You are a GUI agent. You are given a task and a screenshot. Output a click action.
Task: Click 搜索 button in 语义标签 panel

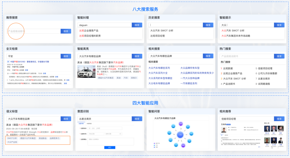[x=66, y=119]
